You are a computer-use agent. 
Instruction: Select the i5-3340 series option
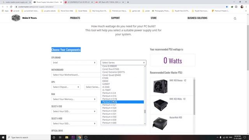[x=122, y=87]
